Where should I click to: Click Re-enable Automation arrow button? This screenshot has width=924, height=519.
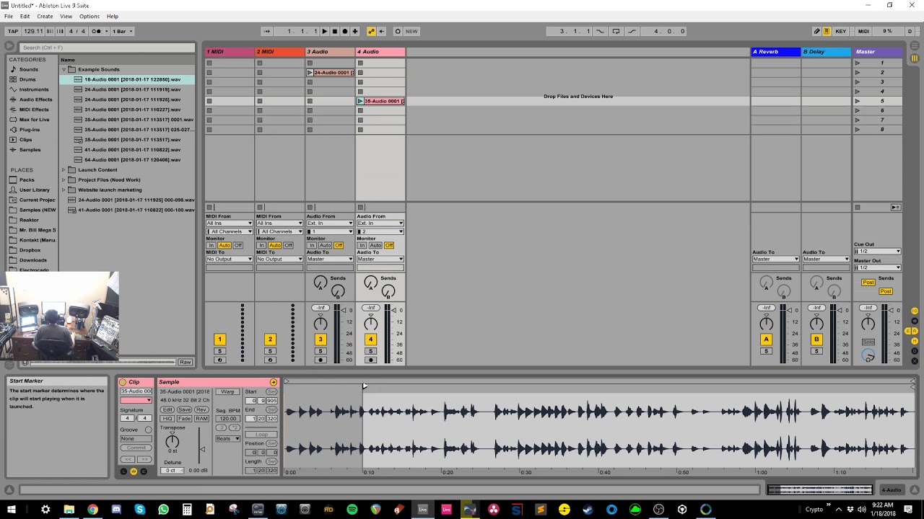(381, 31)
